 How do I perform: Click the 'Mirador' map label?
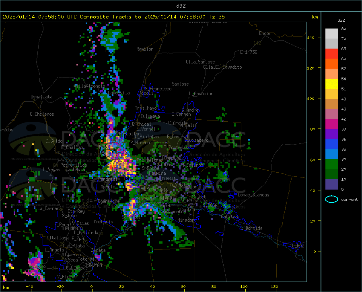pos(186,220)
